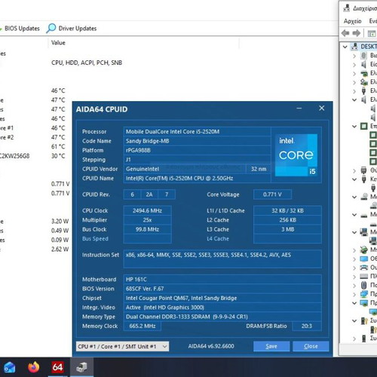Select the green firmware chip category icon

(x=363, y=126)
